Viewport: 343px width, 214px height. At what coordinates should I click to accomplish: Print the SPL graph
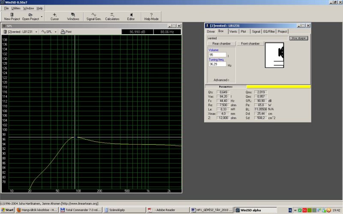tap(66, 32)
